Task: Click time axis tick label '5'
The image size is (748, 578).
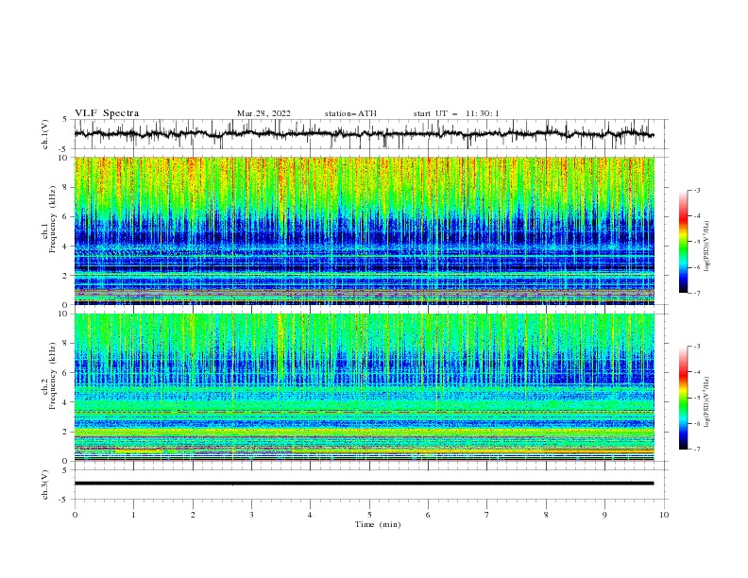Action: (369, 515)
